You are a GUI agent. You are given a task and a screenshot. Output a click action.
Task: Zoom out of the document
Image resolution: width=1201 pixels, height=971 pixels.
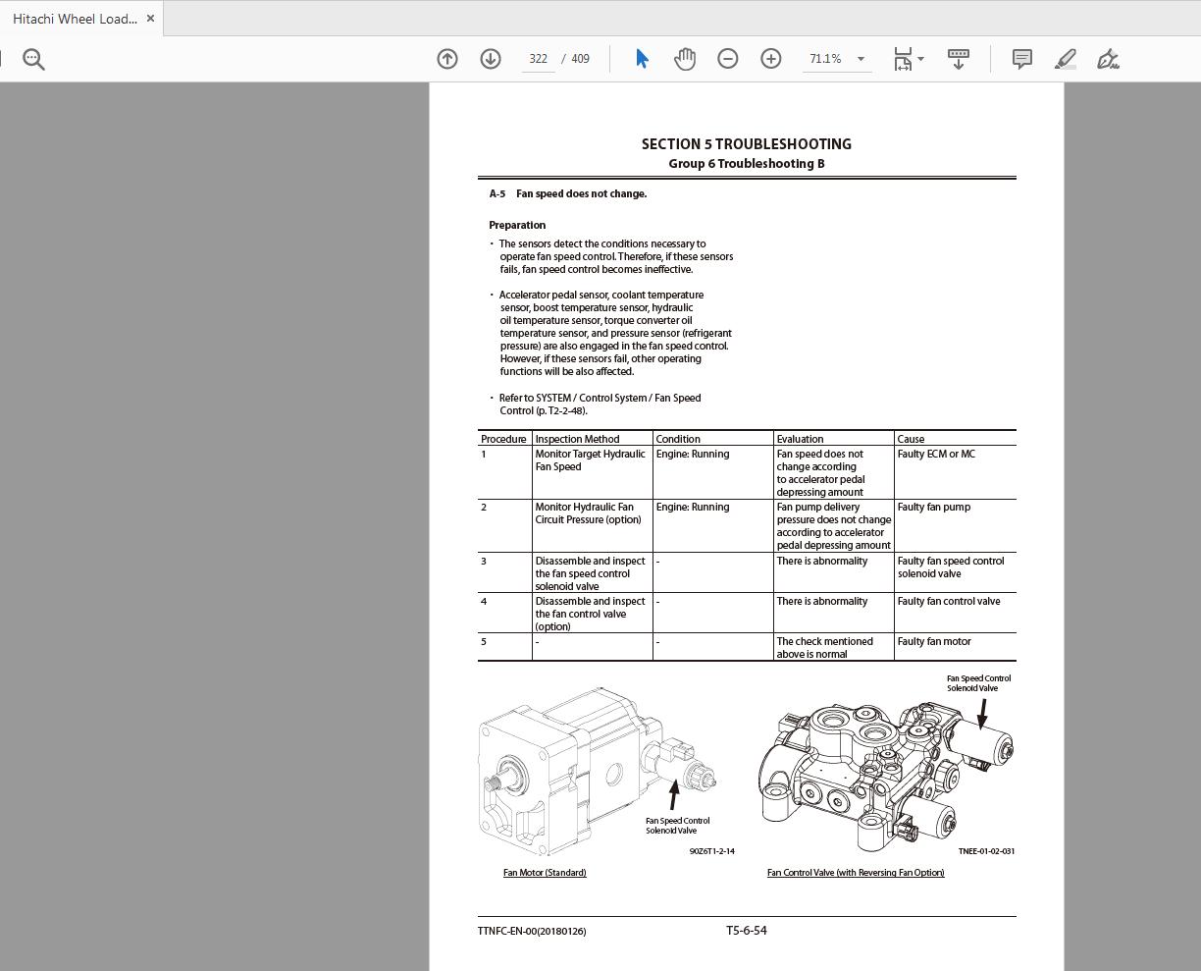click(727, 59)
